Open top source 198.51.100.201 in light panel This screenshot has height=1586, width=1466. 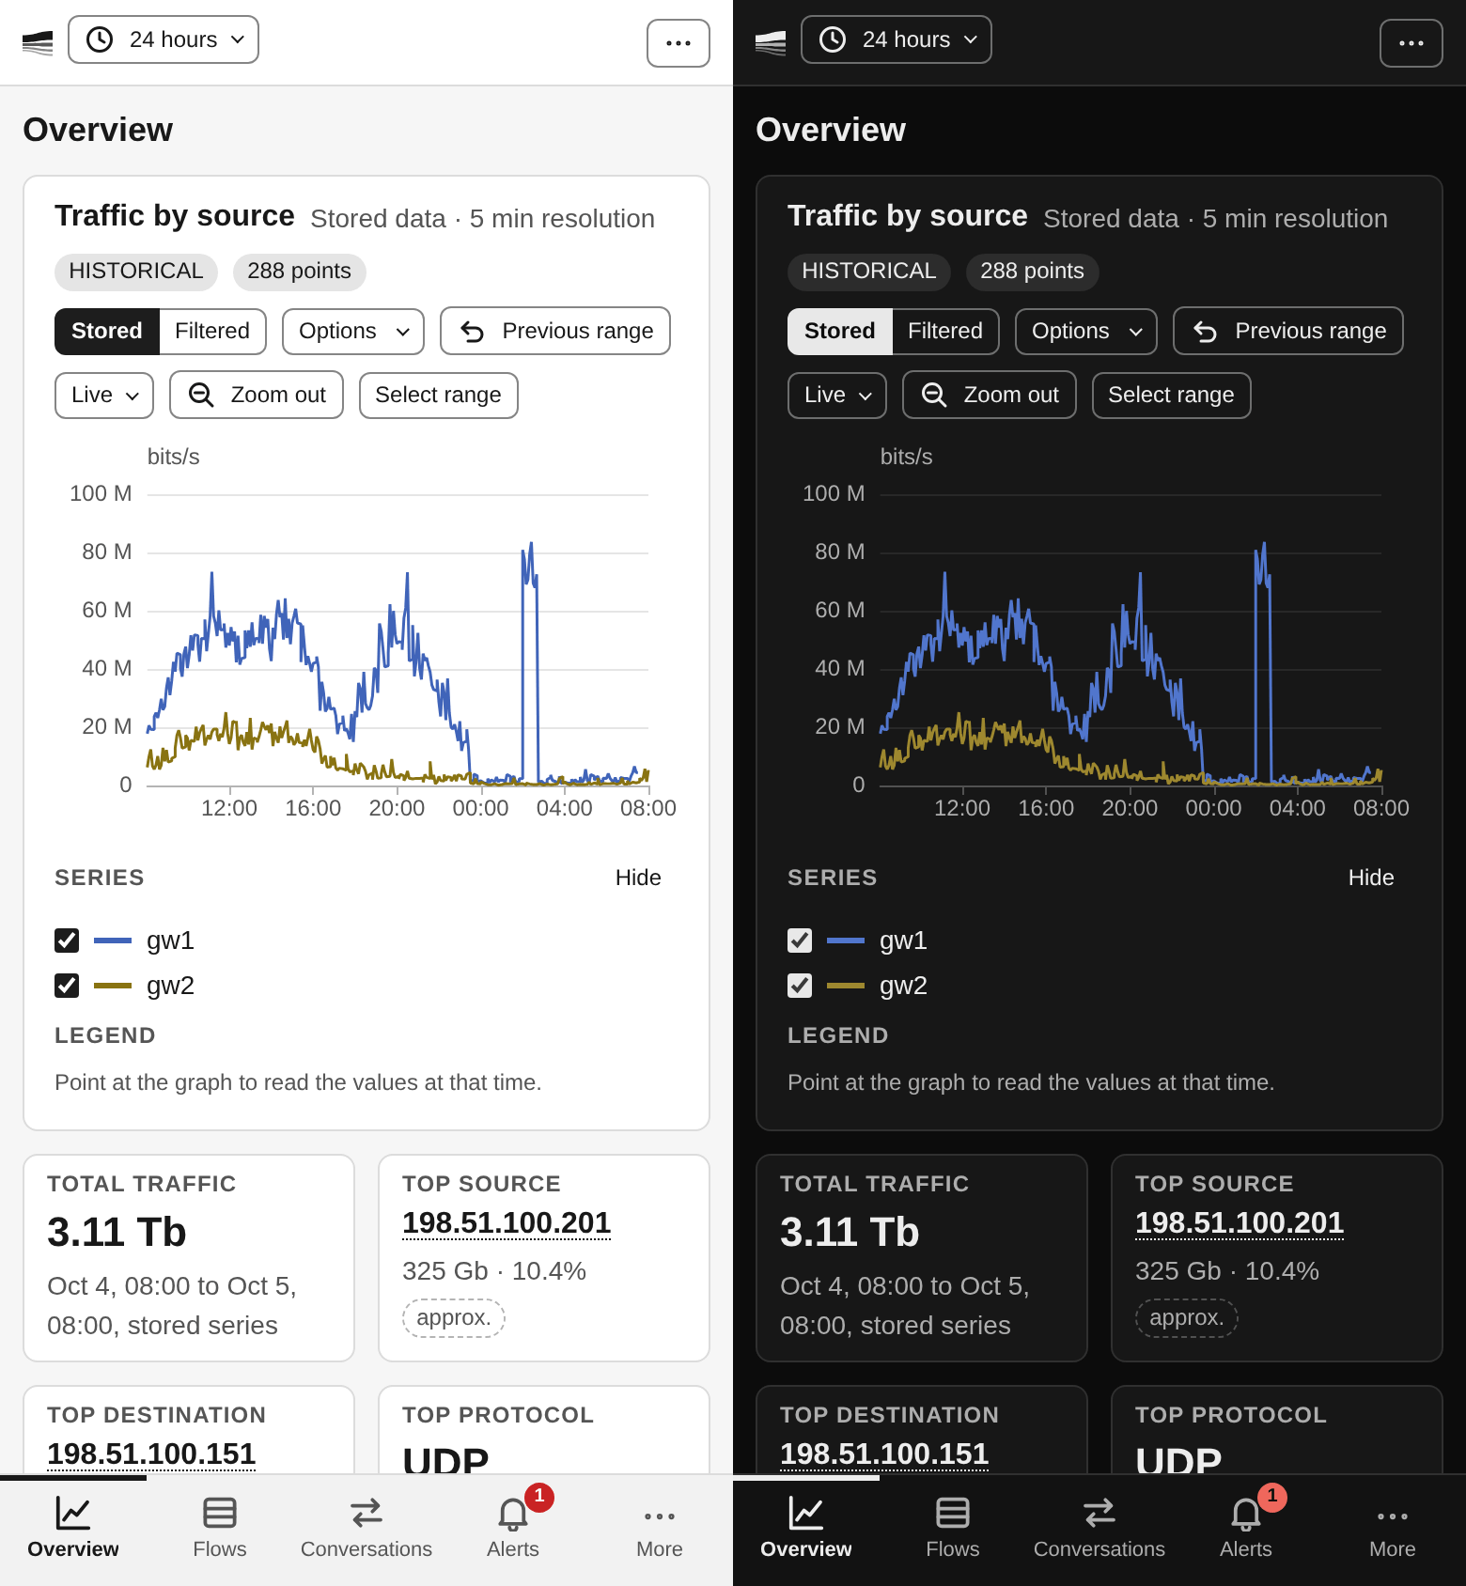(507, 1223)
